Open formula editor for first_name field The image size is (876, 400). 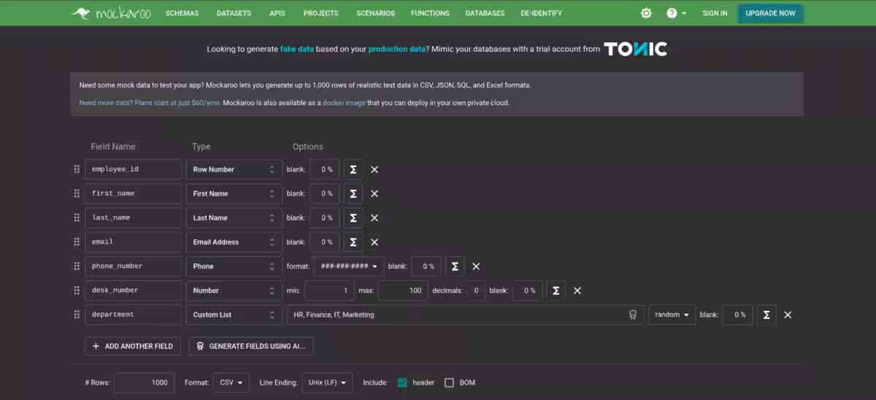click(x=353, y=193)
